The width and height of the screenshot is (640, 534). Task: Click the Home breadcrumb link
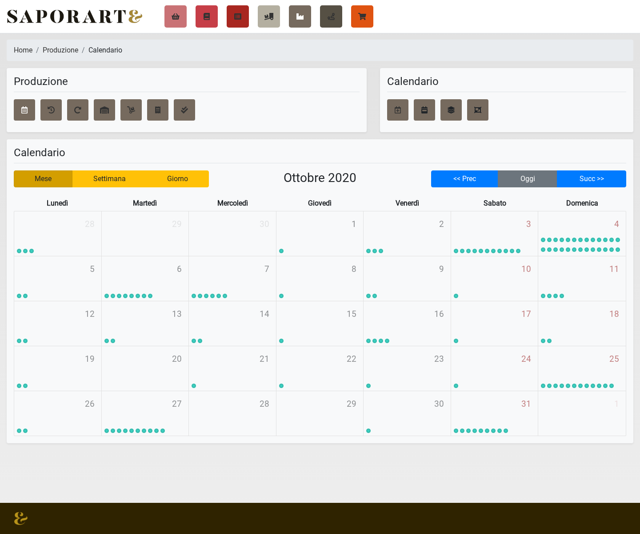pyautogui.click(x=23, y=50)
